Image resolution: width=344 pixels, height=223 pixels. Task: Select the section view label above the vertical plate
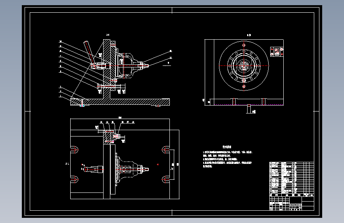click(108, 35)
